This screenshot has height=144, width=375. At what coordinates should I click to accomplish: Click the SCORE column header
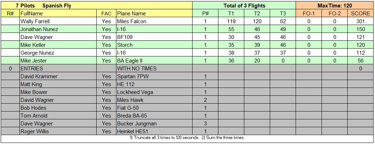click(x=360, y=13)
